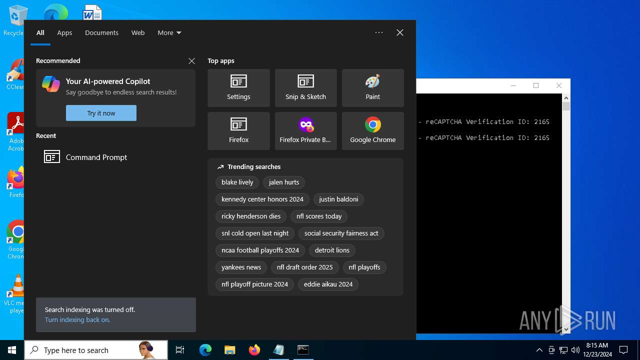This screenshot has width=640, height=360.
Task: Choose nfl playoff picture 2024 search
Action: pos(255,284)
